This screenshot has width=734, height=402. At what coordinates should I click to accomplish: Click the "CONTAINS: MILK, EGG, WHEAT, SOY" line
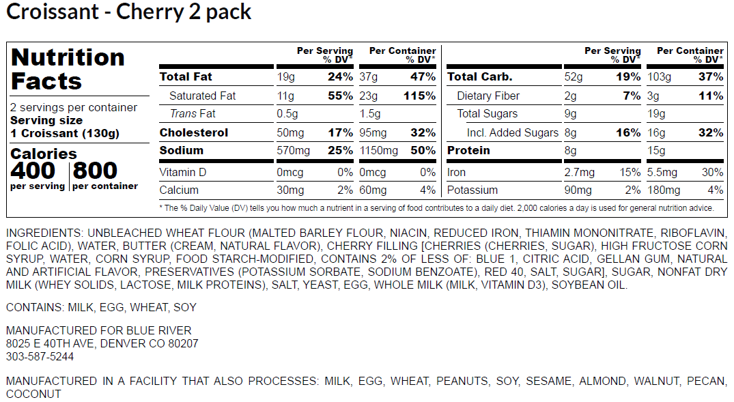pyautogui.click(x=101, y=308)
